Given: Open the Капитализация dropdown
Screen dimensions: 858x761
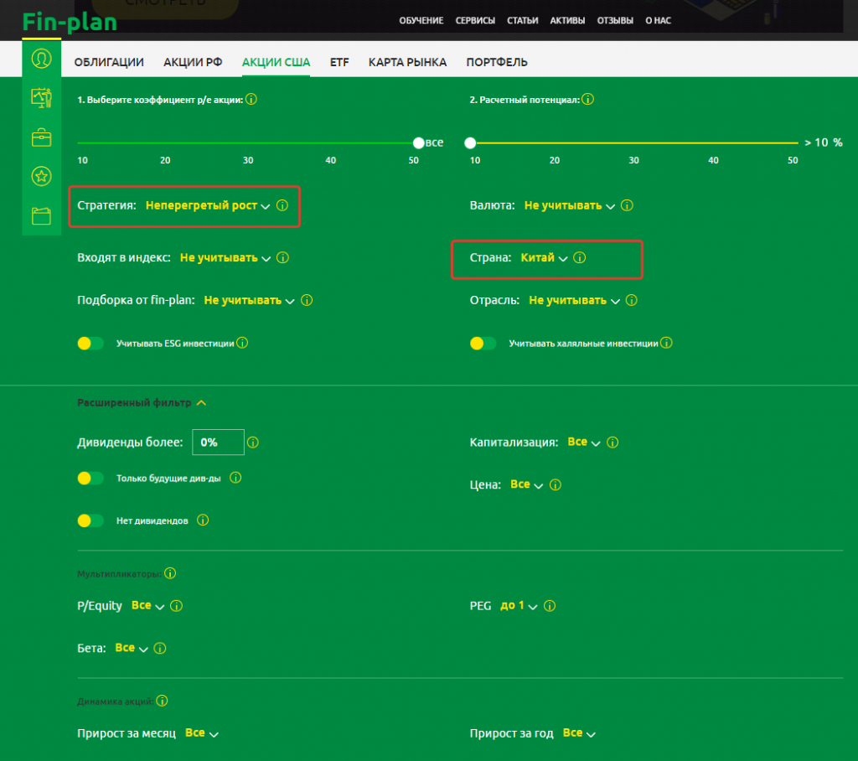Looking at the screenshot, I should tap(584, 442).
